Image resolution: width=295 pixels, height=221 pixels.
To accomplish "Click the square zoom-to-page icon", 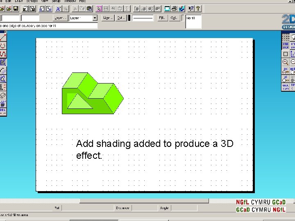I will click(286, 54).
